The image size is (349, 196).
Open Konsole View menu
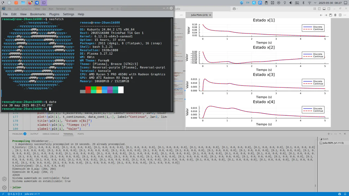(x=23, y=14)
